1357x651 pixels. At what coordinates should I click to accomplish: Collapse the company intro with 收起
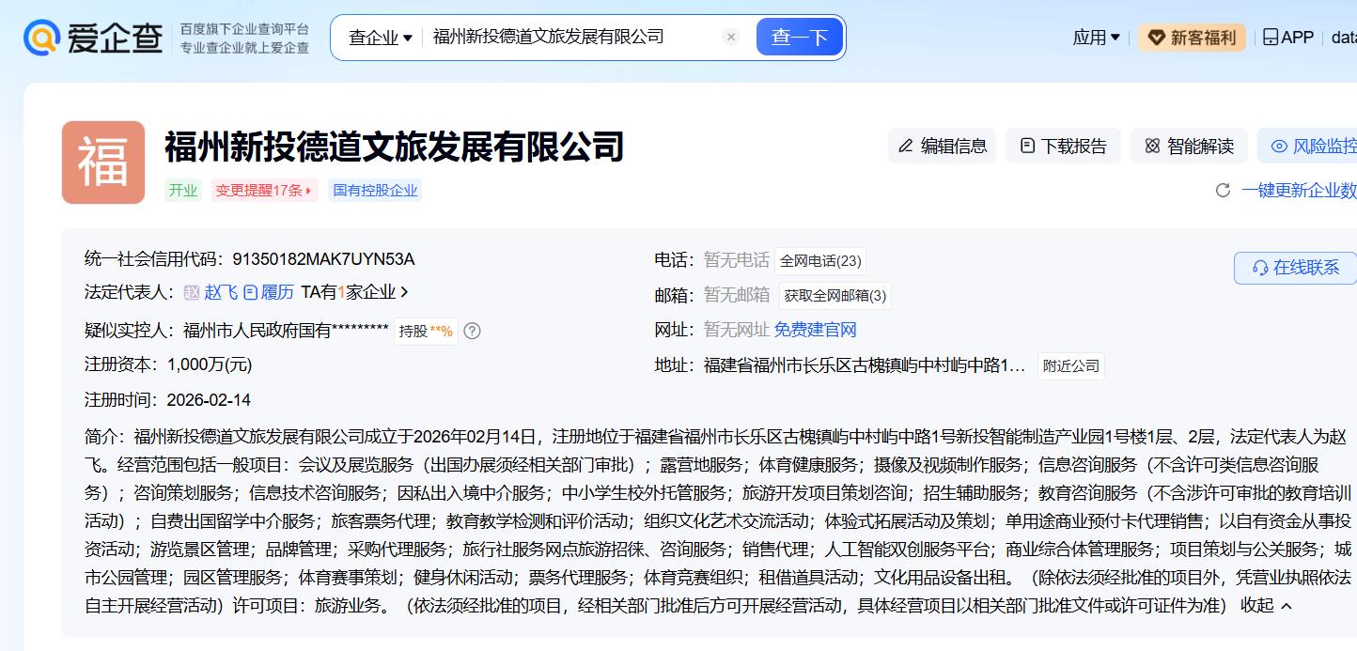click(x=1267, y=606)
